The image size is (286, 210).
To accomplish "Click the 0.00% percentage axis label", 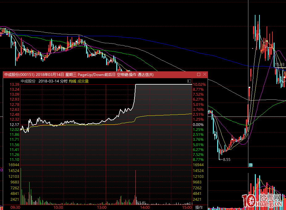I will (x=198, y=124).
